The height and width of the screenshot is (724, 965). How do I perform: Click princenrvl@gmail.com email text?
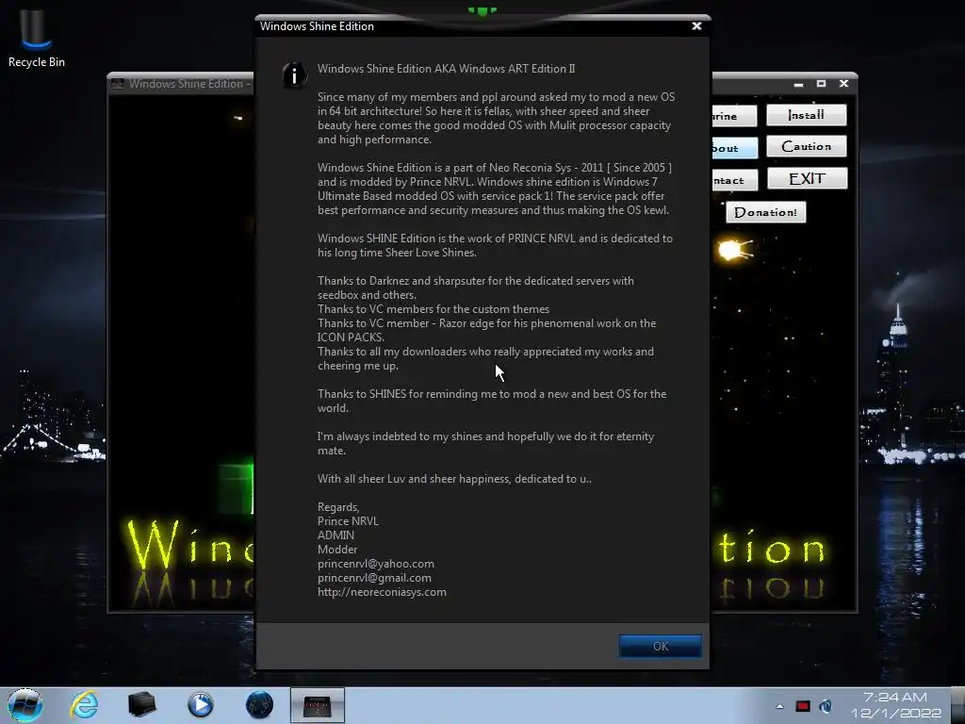pos(374,578)
